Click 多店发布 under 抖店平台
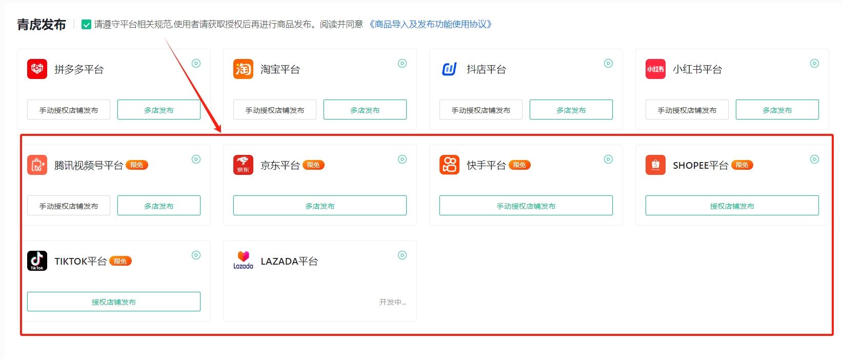842x359 pixels. [571, 110]
